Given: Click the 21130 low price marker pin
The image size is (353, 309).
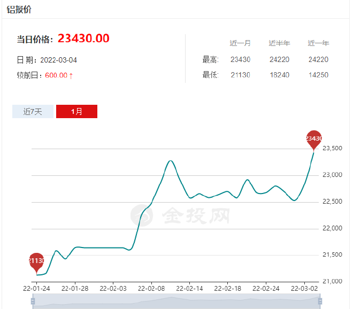Looking at the screenshot, I should (x=36, y=261).
